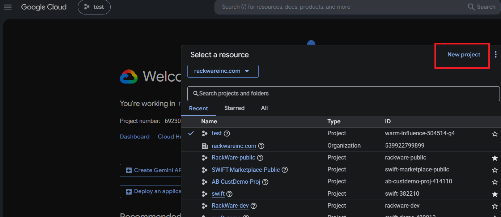
Task: Click organization building icon for rackwareinc.com
Action: 205,146
